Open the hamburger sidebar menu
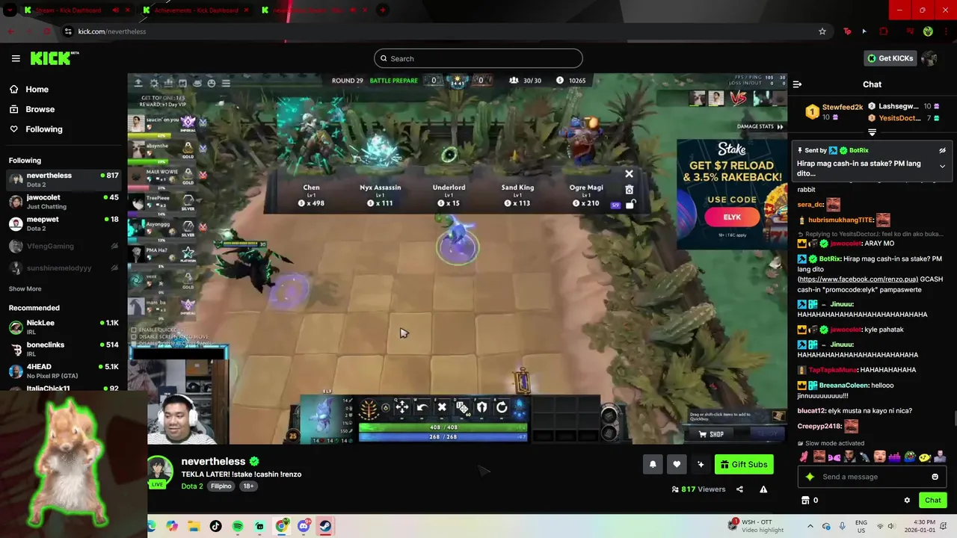This screenshot has width=957, height=538. coord(16,58)
